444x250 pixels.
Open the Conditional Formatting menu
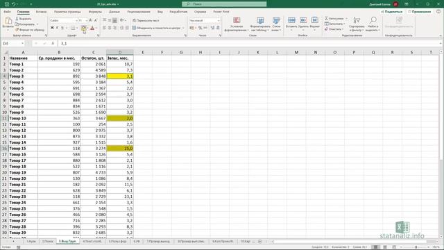click(237, 24)
